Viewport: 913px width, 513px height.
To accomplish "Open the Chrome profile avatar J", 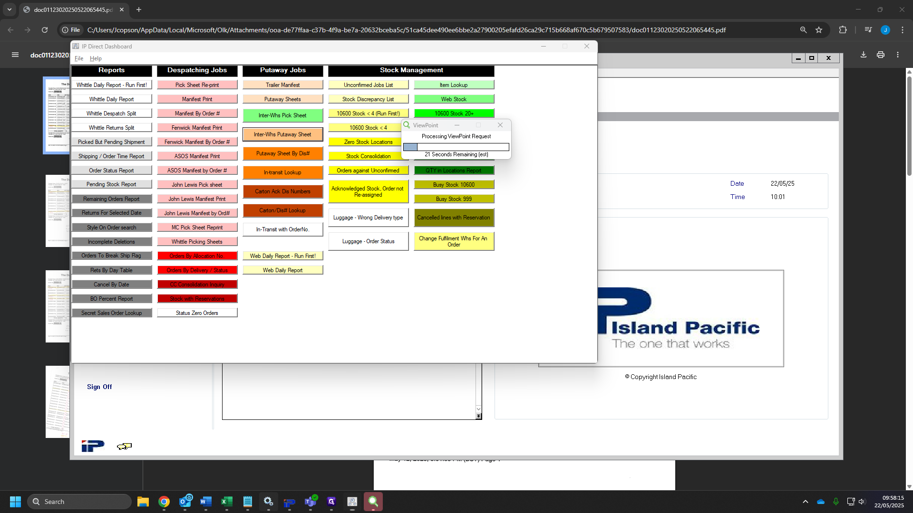I will point(885,30).
